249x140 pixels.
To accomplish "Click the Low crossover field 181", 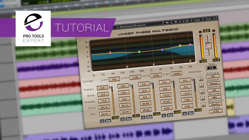I will pos(114,79).
